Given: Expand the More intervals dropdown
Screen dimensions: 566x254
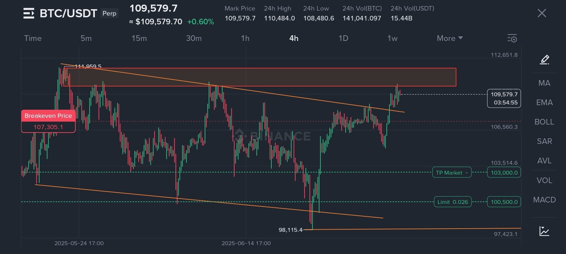Looking at the screenshot, I should click(450, 38).
